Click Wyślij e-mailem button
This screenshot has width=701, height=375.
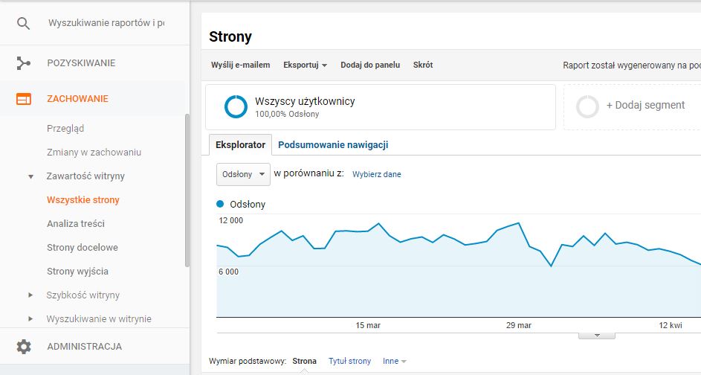[x=241, y=65]
